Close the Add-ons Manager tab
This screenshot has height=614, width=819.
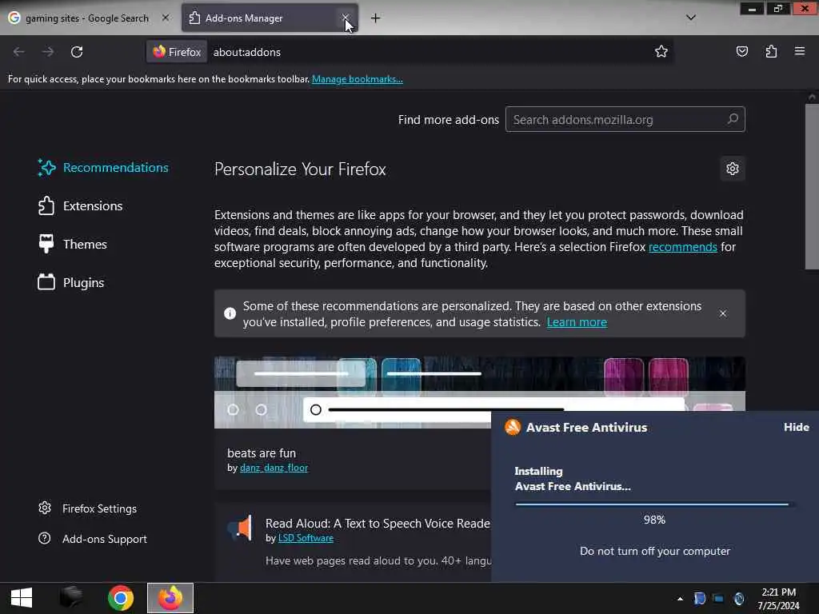(346, 18)
